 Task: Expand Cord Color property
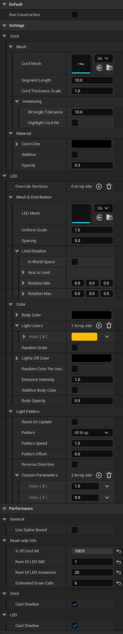point(17,144)
